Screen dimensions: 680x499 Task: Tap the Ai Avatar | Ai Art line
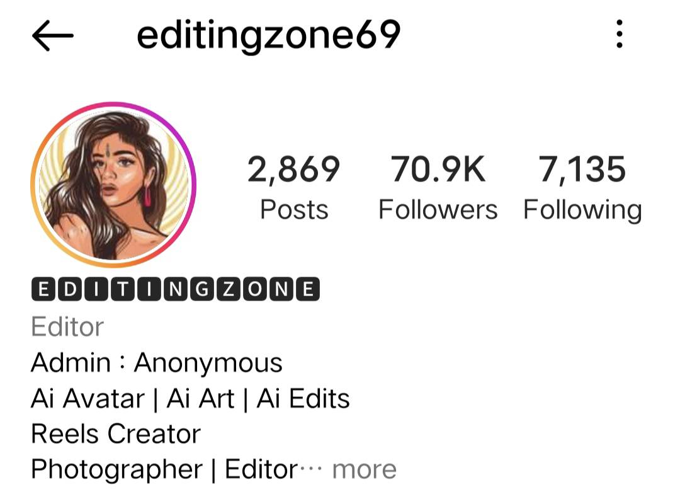point(190,399)
